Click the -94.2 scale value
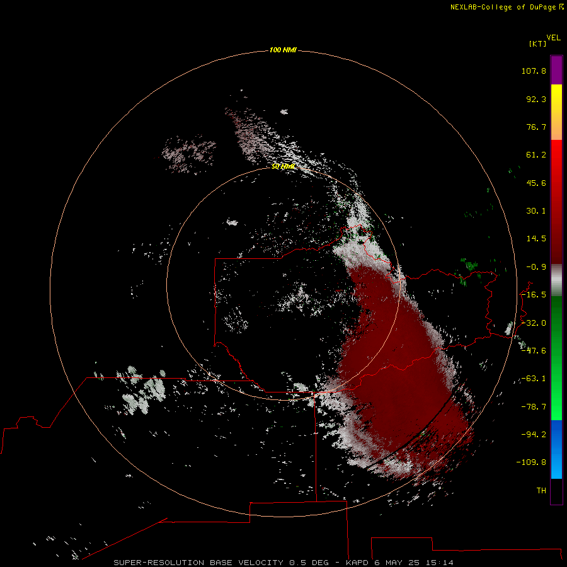 (534, 435)
